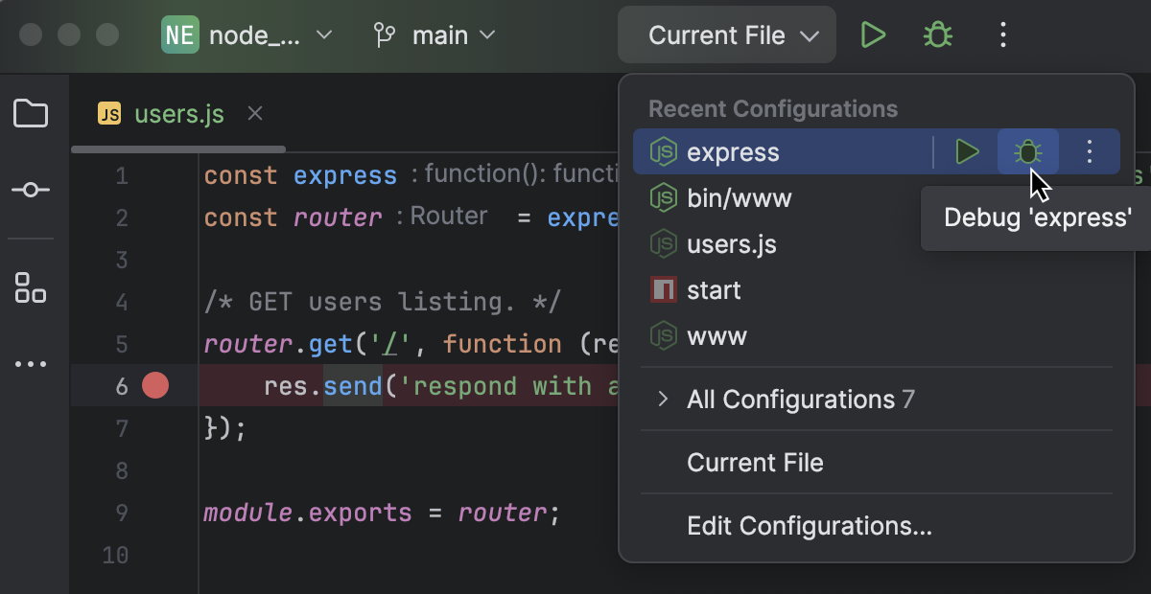Switch to the users.js editor tab
1151x594 pixels.
(x=177, y=113)
